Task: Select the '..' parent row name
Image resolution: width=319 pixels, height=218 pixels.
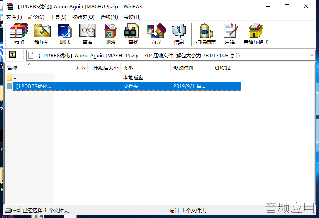Action: [x=15, y=78]
